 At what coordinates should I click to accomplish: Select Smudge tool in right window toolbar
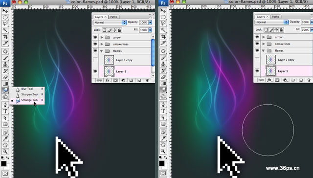coord(163,90)
